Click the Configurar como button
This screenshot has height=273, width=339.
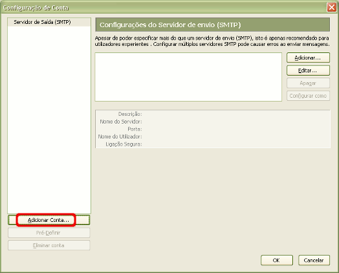(308, 96)
